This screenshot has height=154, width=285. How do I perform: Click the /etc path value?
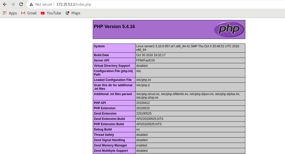pos(139,71)
